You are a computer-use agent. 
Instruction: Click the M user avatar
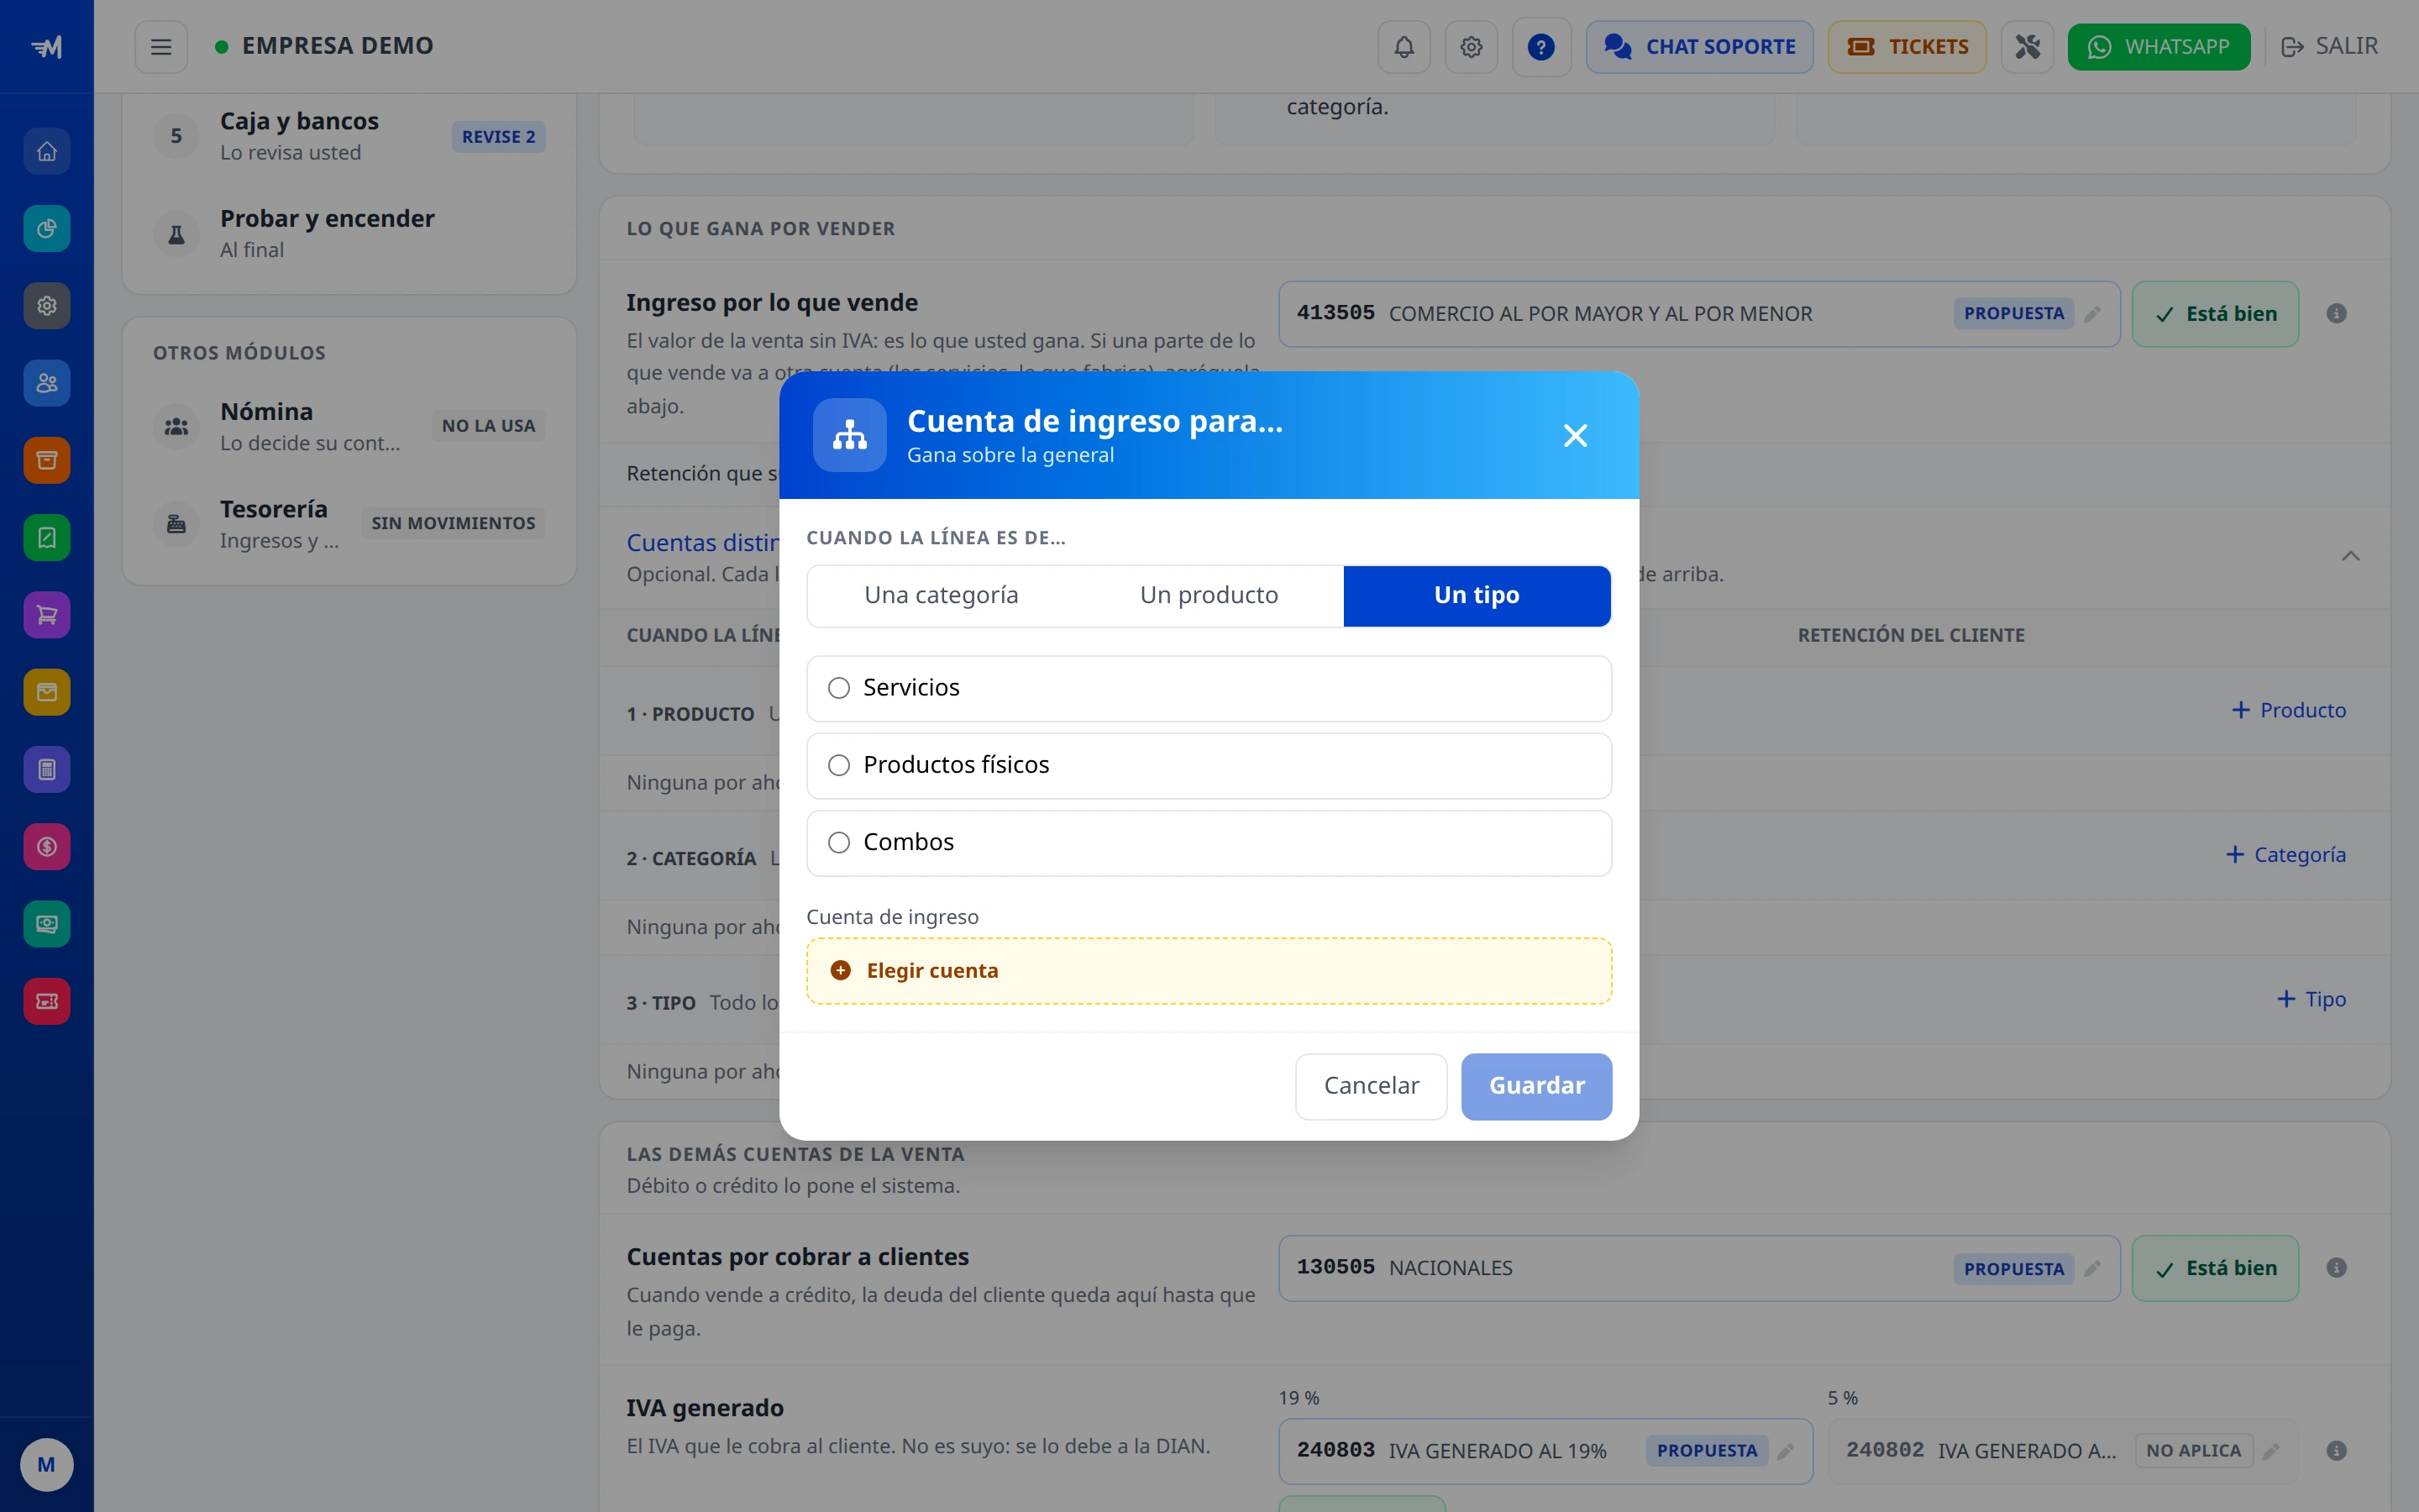coord(47,1465)
